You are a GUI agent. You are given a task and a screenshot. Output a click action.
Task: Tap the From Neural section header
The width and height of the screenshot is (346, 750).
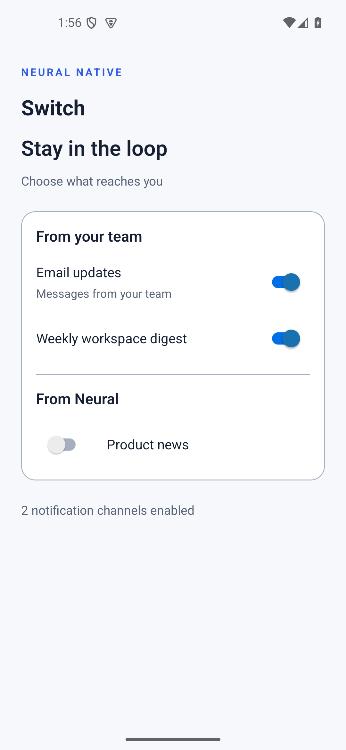[x=77, y=399]
